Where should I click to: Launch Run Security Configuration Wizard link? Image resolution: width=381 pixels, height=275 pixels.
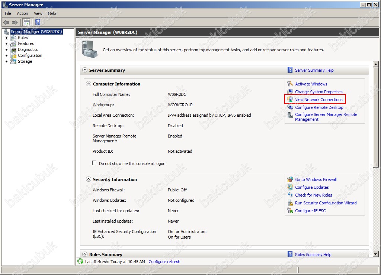[326, 203]
